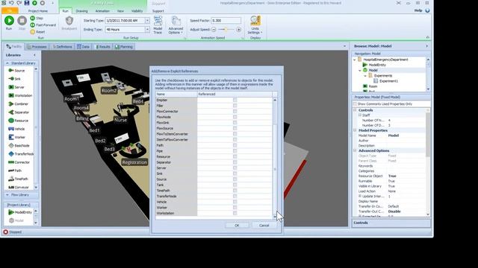Select the Combiner object in library

(18, 104)
